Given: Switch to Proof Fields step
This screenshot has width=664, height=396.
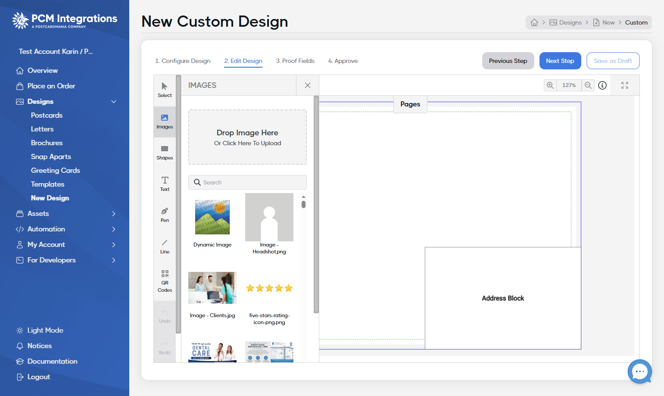Looking at the screenshot, I should [x=295, y=61].
